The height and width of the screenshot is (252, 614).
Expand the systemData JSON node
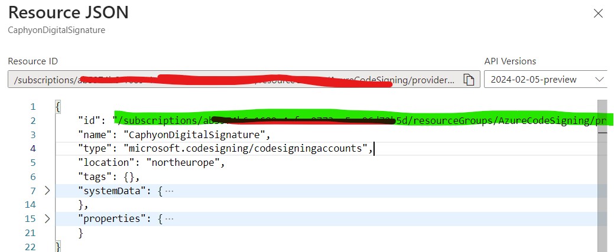tap(47, 190)
